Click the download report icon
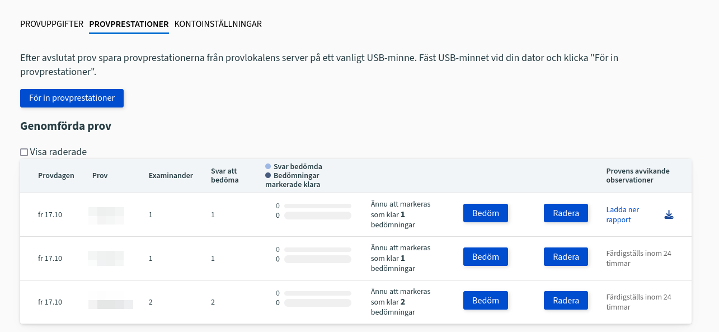 (x=669, y=215)
